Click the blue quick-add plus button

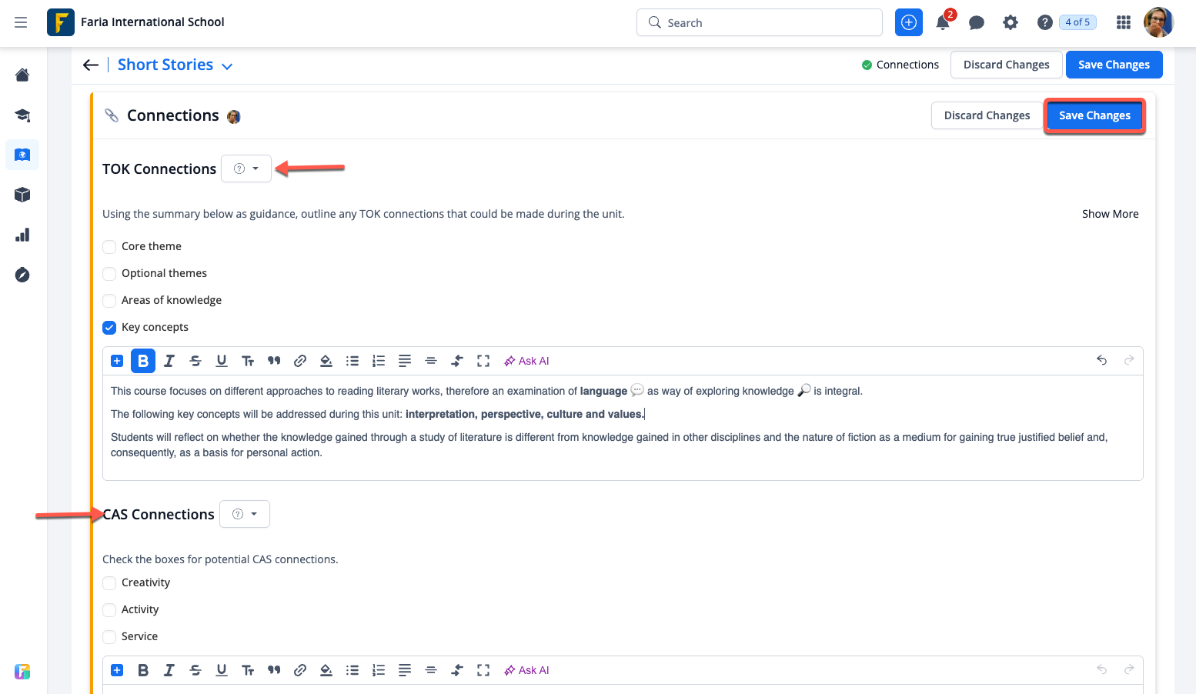pos(909,22)
